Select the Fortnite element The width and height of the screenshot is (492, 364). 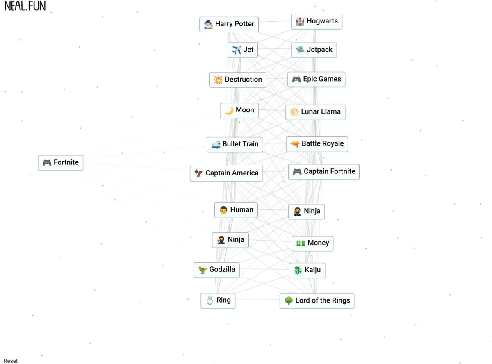point(61,162)
